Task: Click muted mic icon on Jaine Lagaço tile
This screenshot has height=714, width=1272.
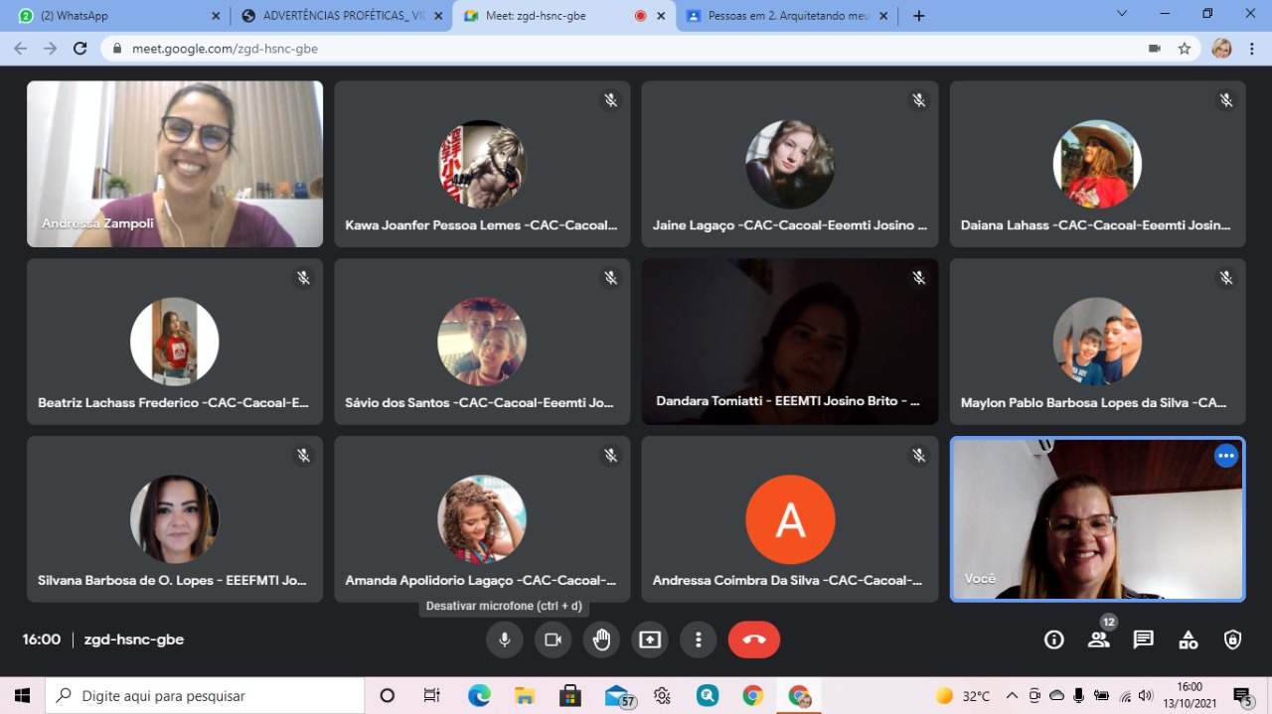Action: pos(919,100)
